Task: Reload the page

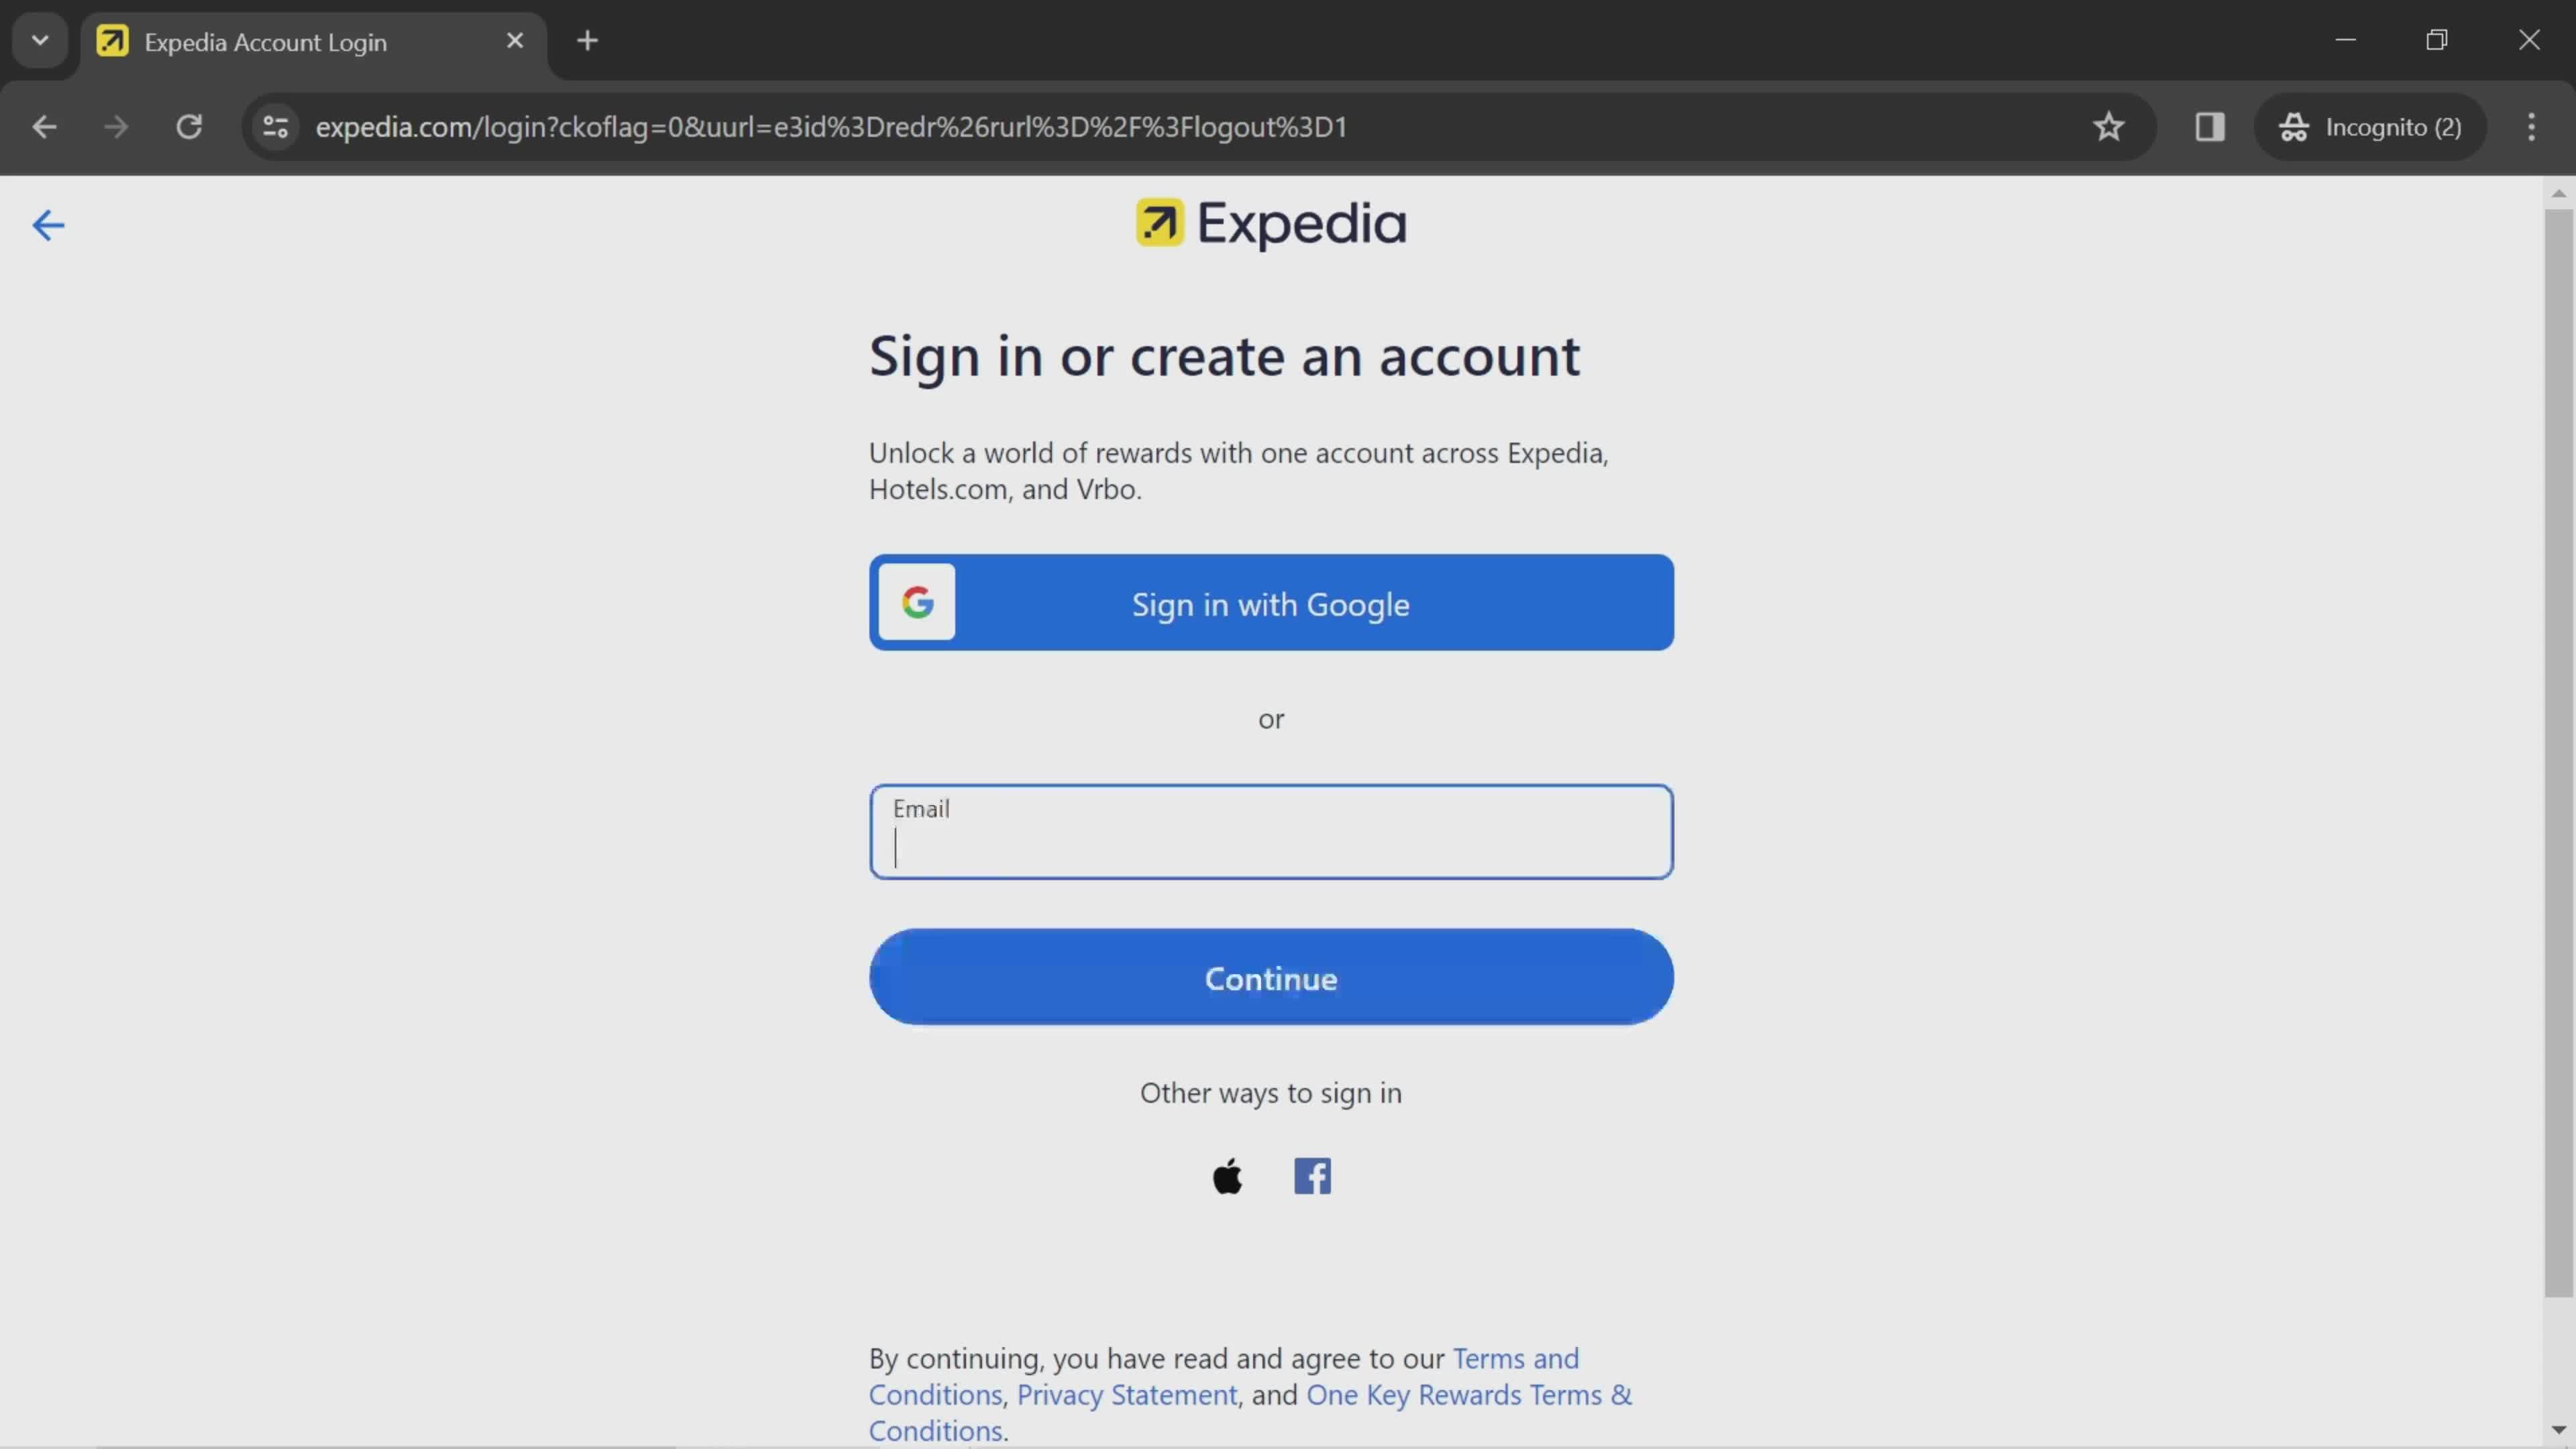Action: [189, 127]
